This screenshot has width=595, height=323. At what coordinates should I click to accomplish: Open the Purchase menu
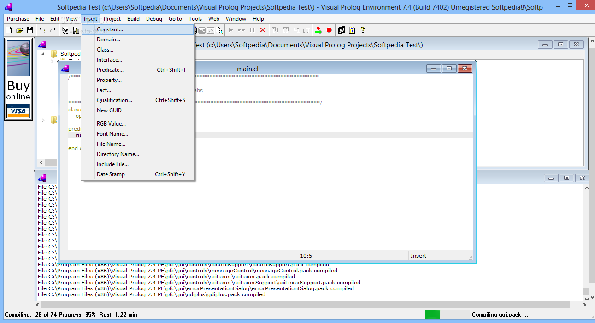click(x=18, y=19)
